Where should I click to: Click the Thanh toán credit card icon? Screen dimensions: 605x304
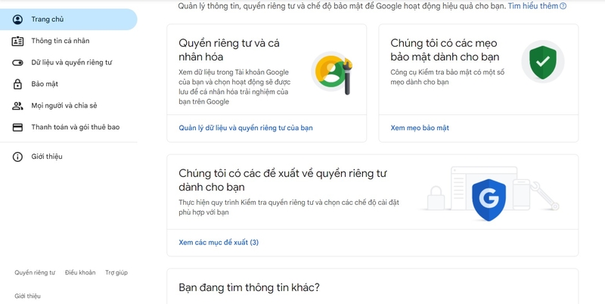pos(17,127)
